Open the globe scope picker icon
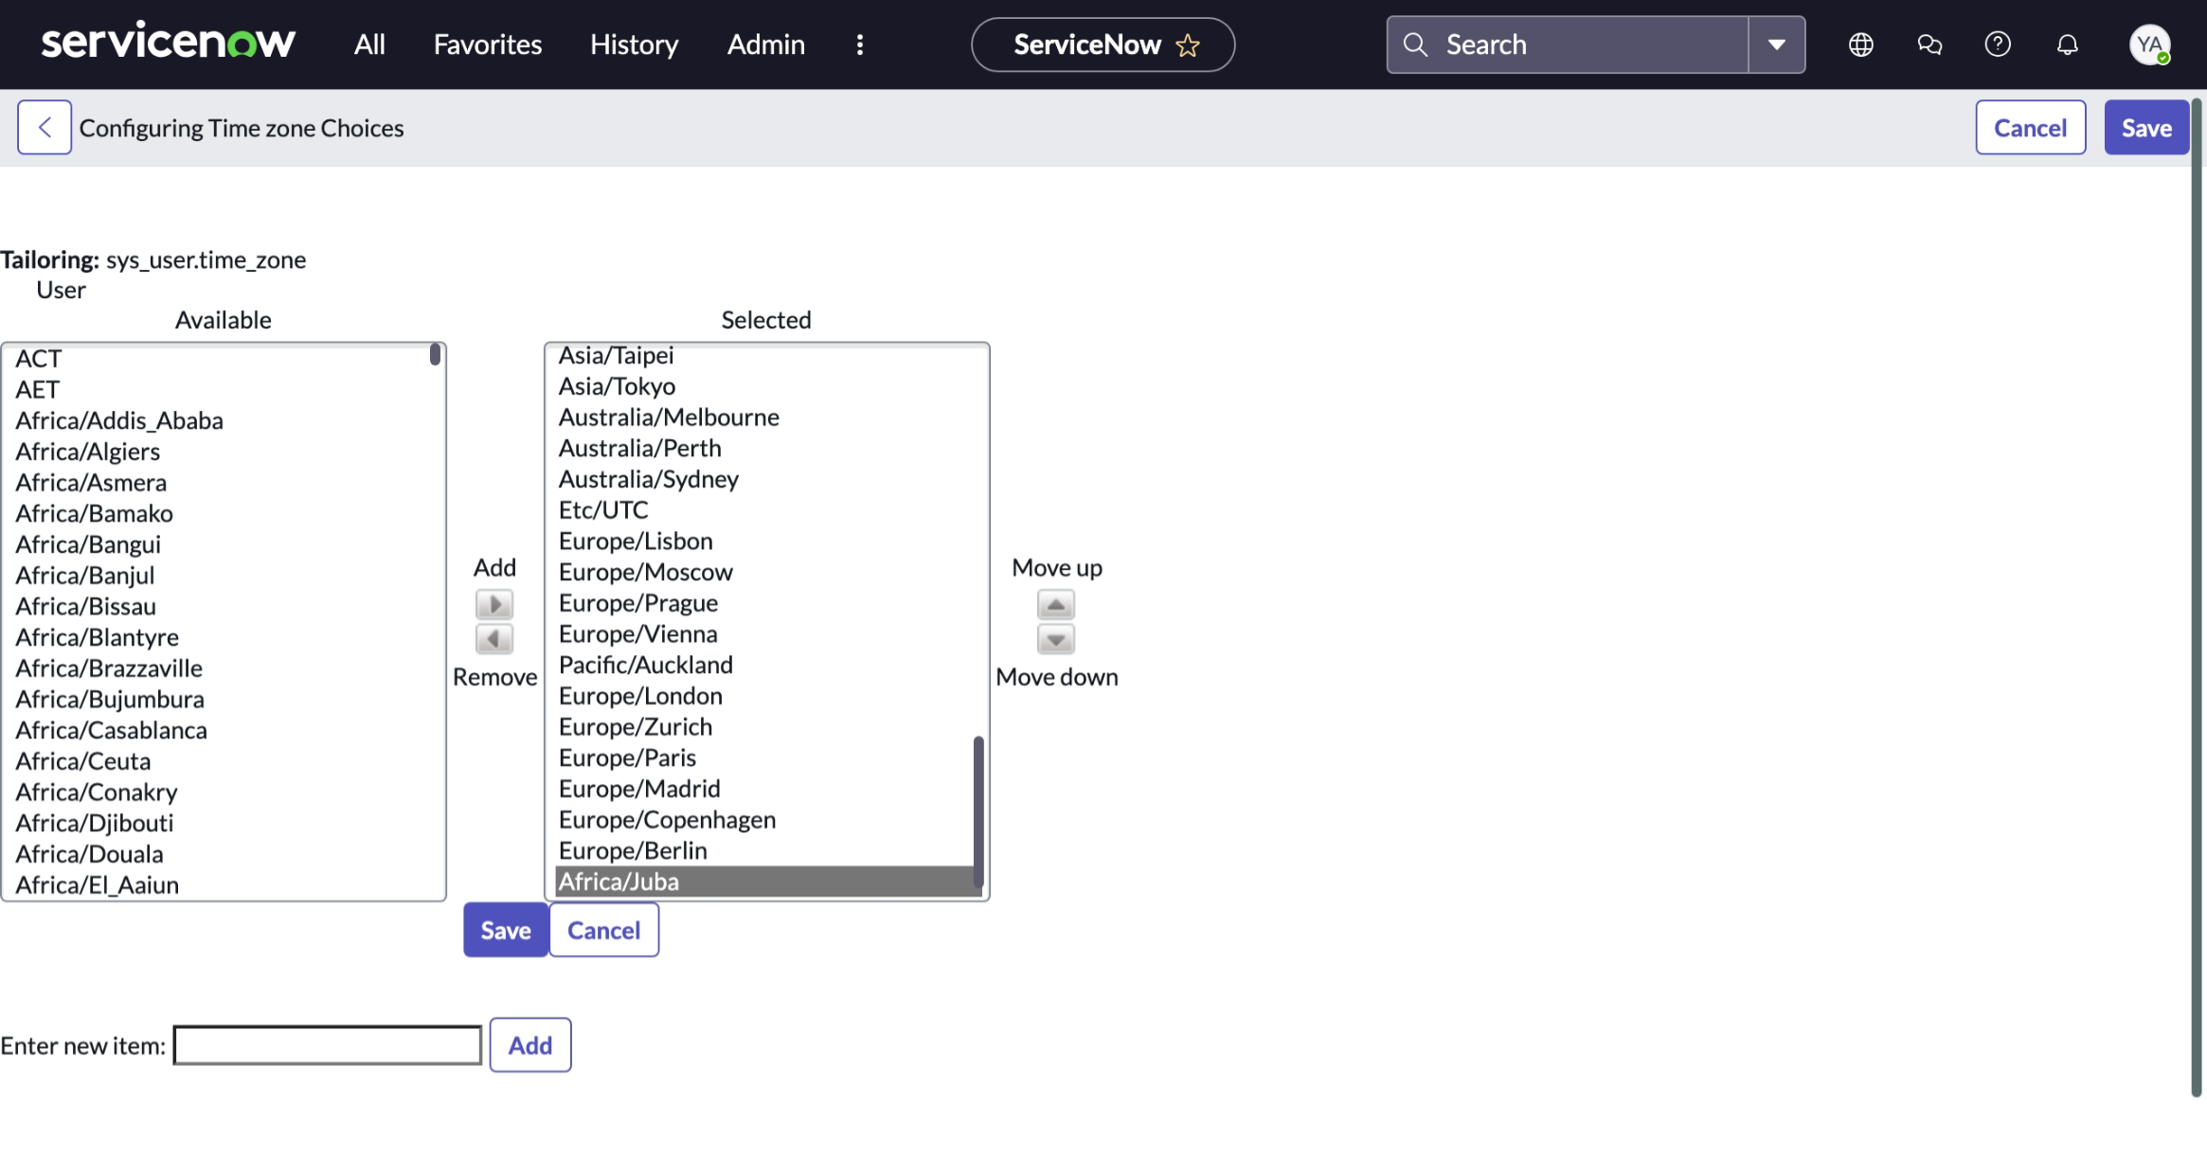 (1860, 44)
